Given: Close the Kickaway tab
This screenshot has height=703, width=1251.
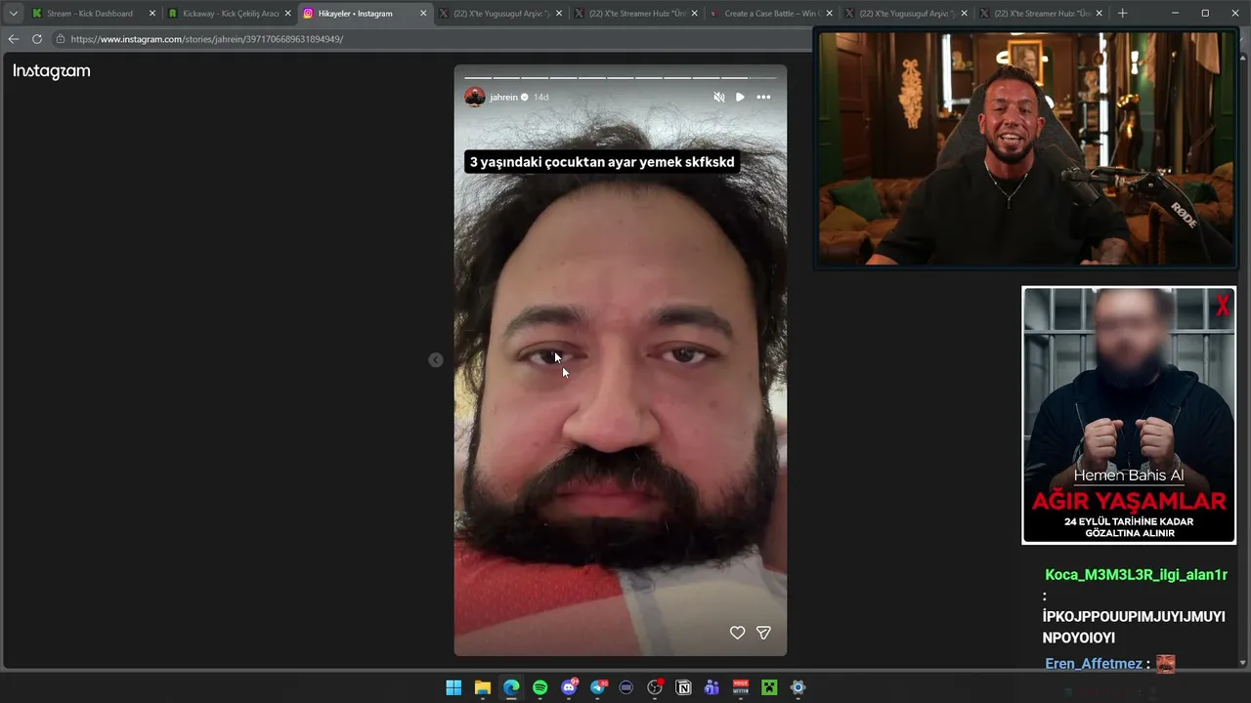Looking at the screenshot, I should (288, 14).
